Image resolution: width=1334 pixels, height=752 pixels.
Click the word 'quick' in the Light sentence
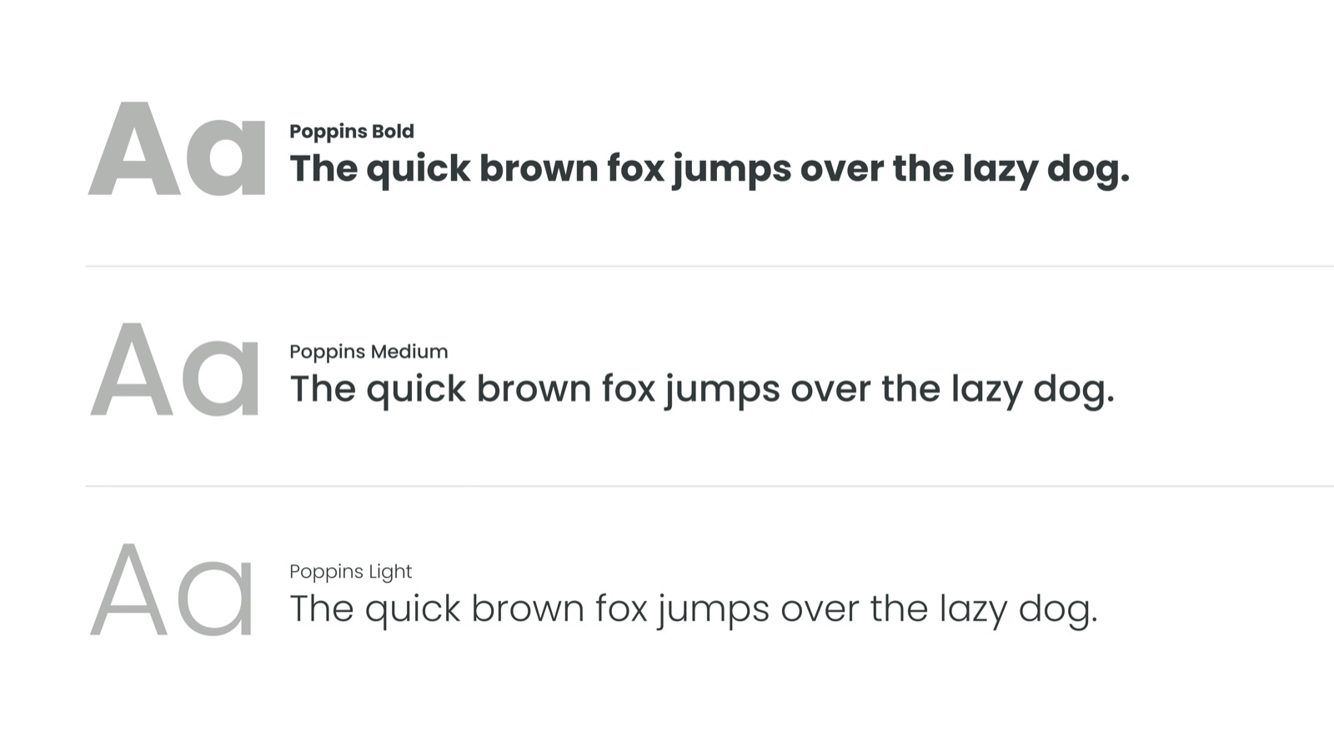[413, 609]
